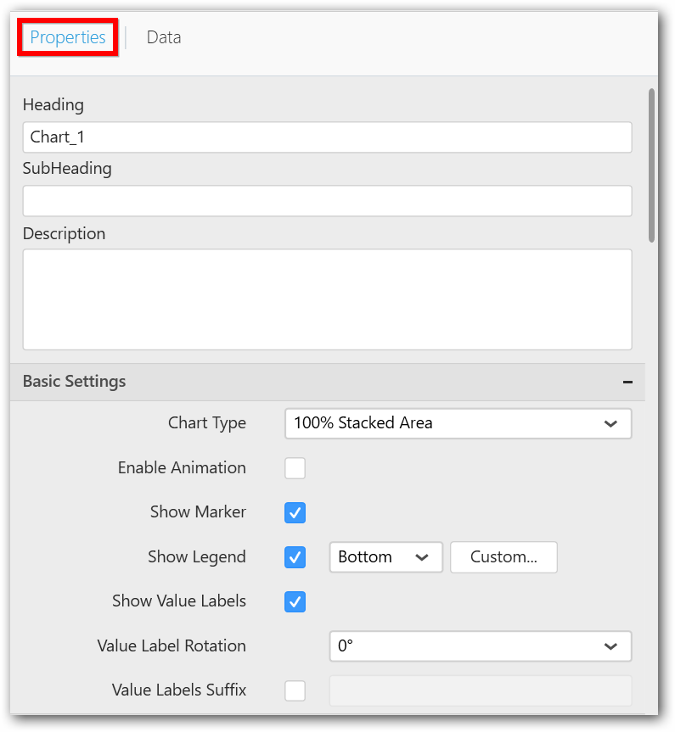Viewport: 675px width, 732px height.
Task: Focus the empty SubHeading text field
Action: point(327,201)
